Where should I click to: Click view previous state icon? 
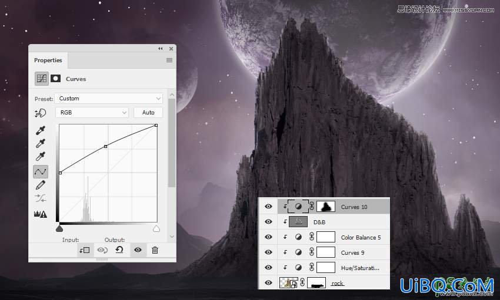click(102, 250)
